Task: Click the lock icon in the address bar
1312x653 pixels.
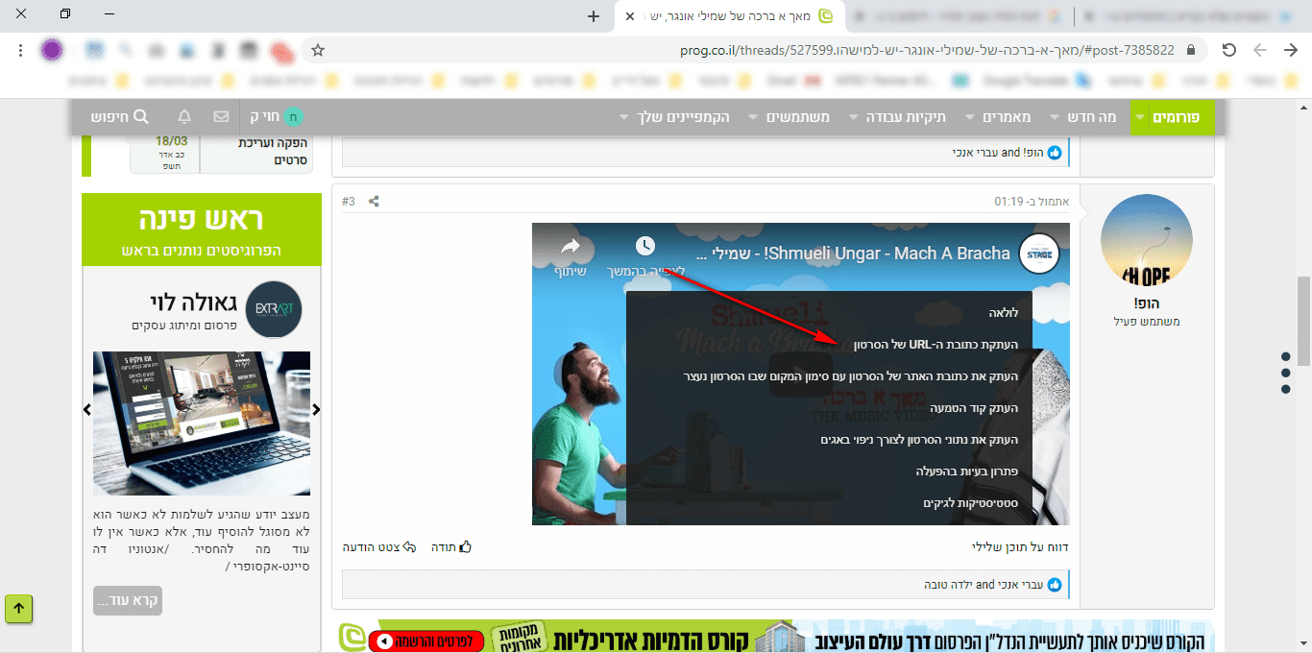Action: [x=1191, y=50]
